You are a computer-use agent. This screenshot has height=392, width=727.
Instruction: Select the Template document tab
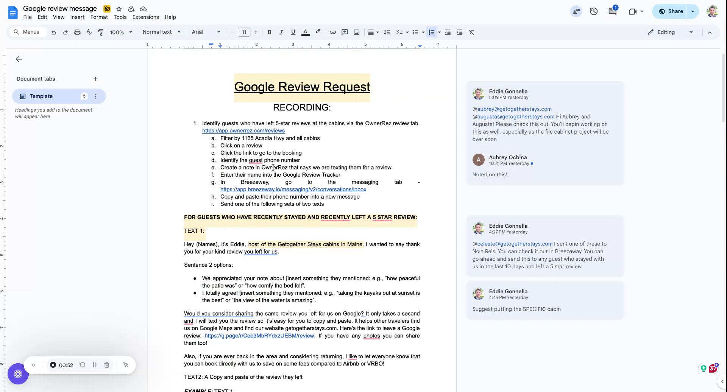(41, 96)
